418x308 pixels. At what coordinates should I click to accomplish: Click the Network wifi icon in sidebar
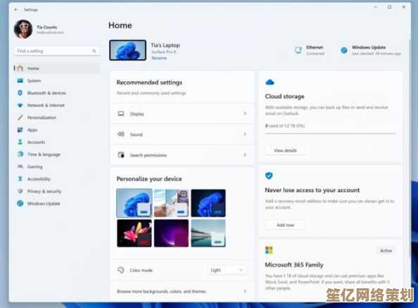pos(20,105)
